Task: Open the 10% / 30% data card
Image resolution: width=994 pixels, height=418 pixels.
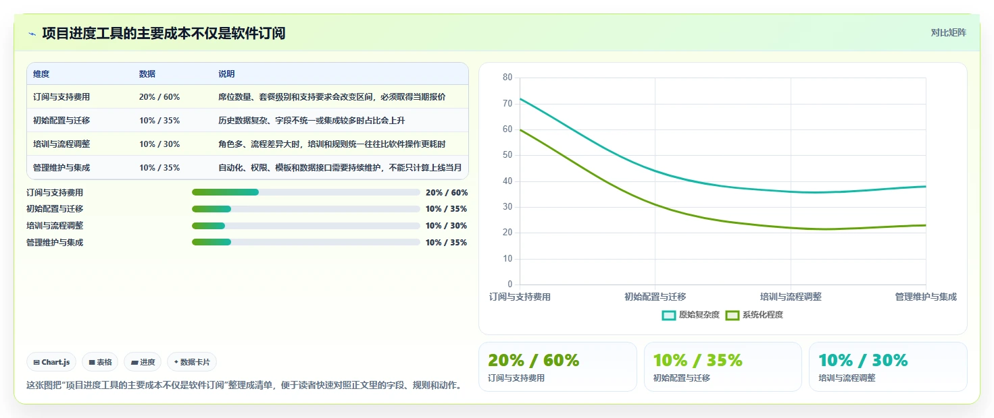Action: [888, 367]
